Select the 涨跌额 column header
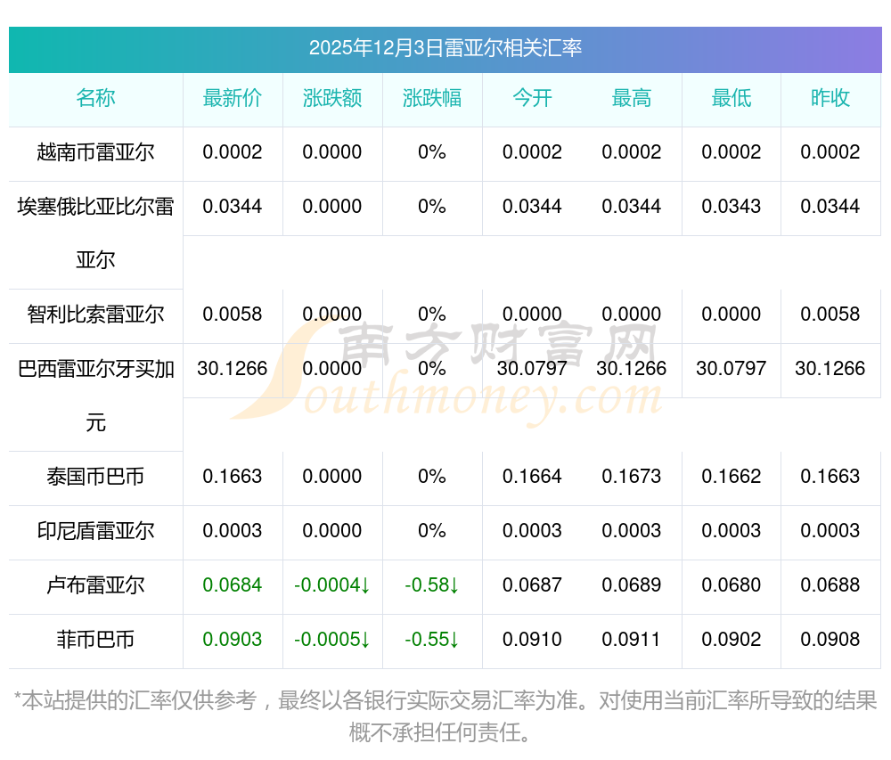The width and height of the screenshot is (891, 760). (331, 99)
